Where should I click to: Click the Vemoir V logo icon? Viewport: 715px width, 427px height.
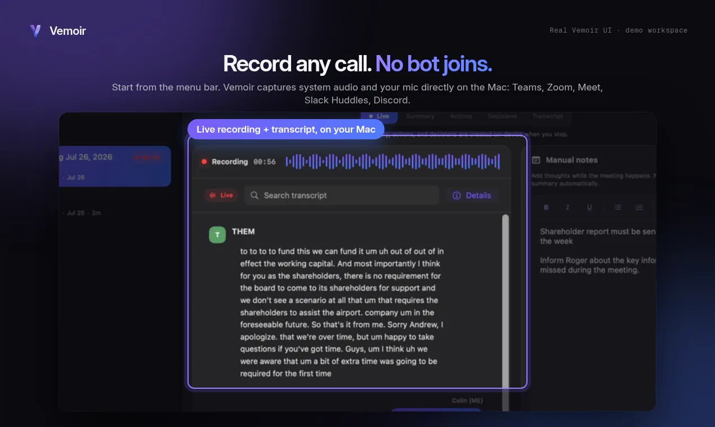(x=35, y=31)
